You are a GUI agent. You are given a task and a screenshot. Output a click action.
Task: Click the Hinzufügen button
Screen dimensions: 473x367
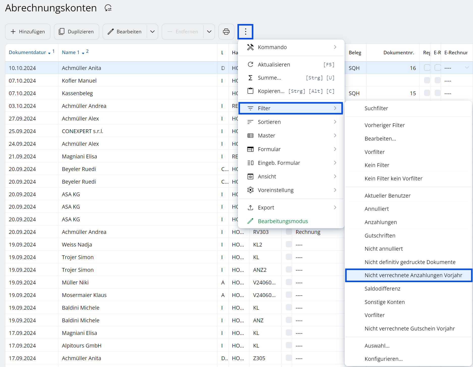coord(28,32)
